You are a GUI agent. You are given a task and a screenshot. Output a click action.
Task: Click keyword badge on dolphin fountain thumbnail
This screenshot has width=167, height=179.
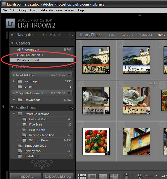tap(148, 112)
